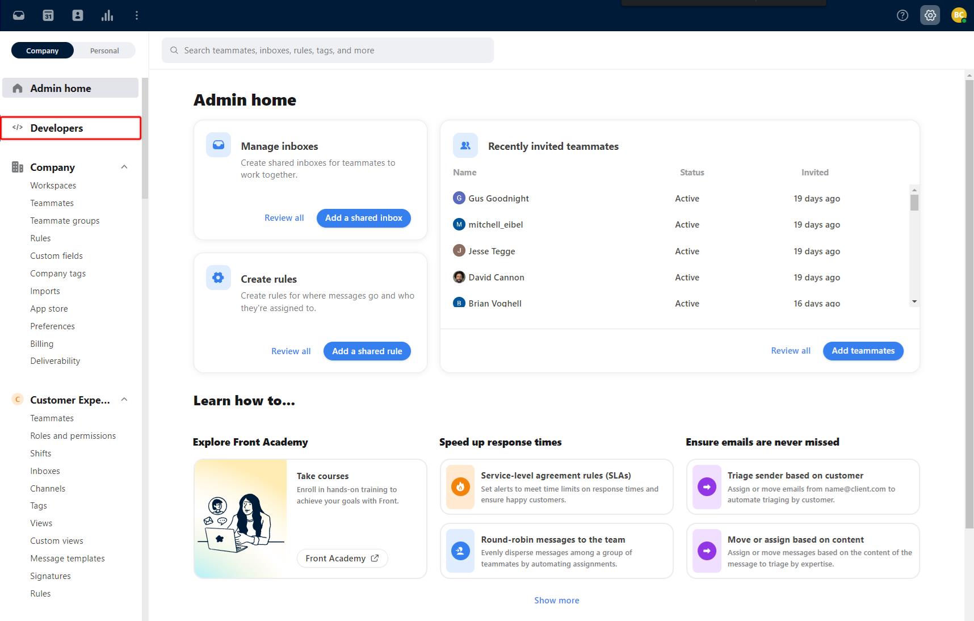The image size is (974, 621).
Task: Open the App store sidebar entry
Action: [x=49, y=308]
